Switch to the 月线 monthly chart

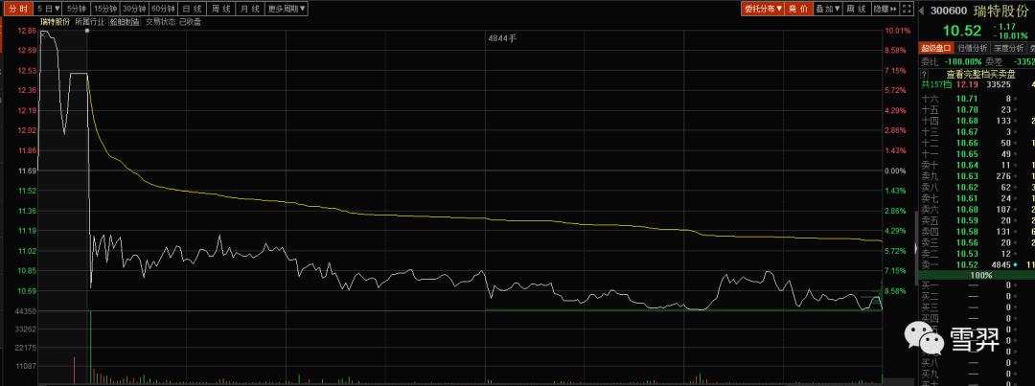click(250, 9)
